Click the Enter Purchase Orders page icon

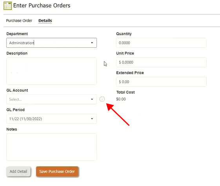pos(7,6)
